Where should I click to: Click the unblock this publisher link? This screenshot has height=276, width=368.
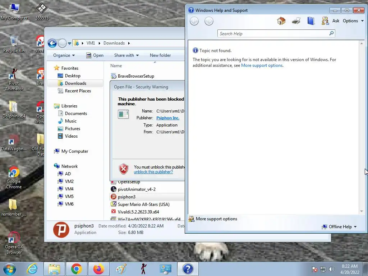click(153, 172)
